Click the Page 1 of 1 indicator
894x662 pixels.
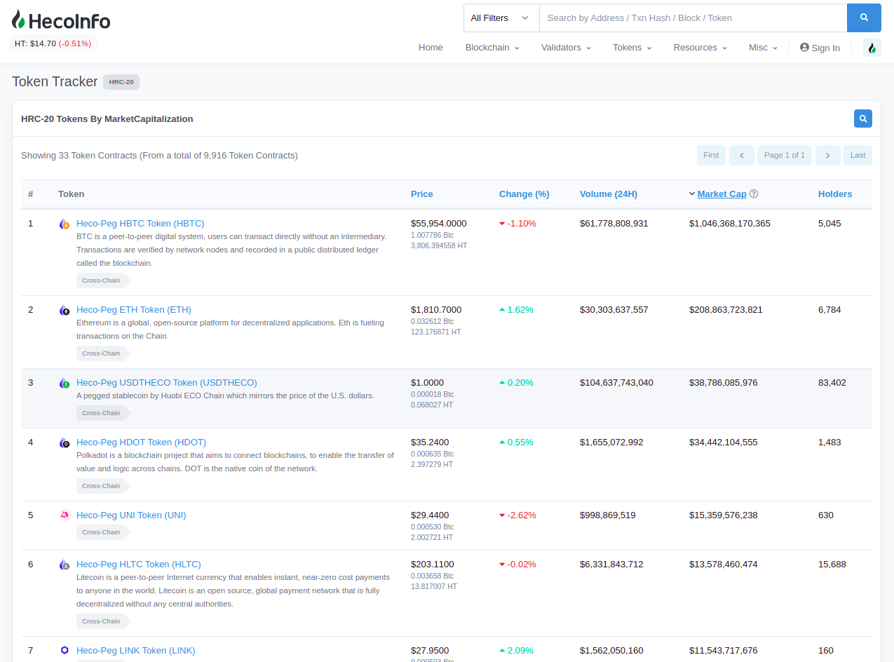pyautogui.click(x=785, y=155)
